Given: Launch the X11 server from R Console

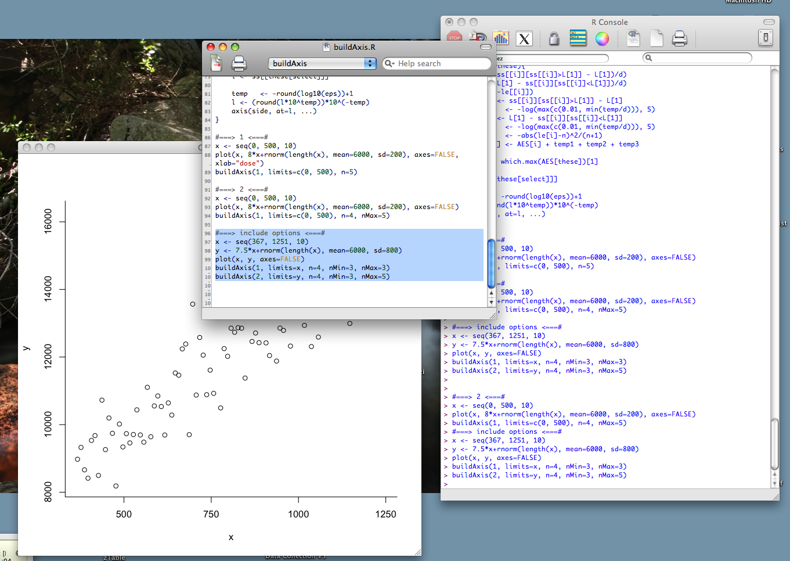Looking at the screenshot, I should (524, 38).
